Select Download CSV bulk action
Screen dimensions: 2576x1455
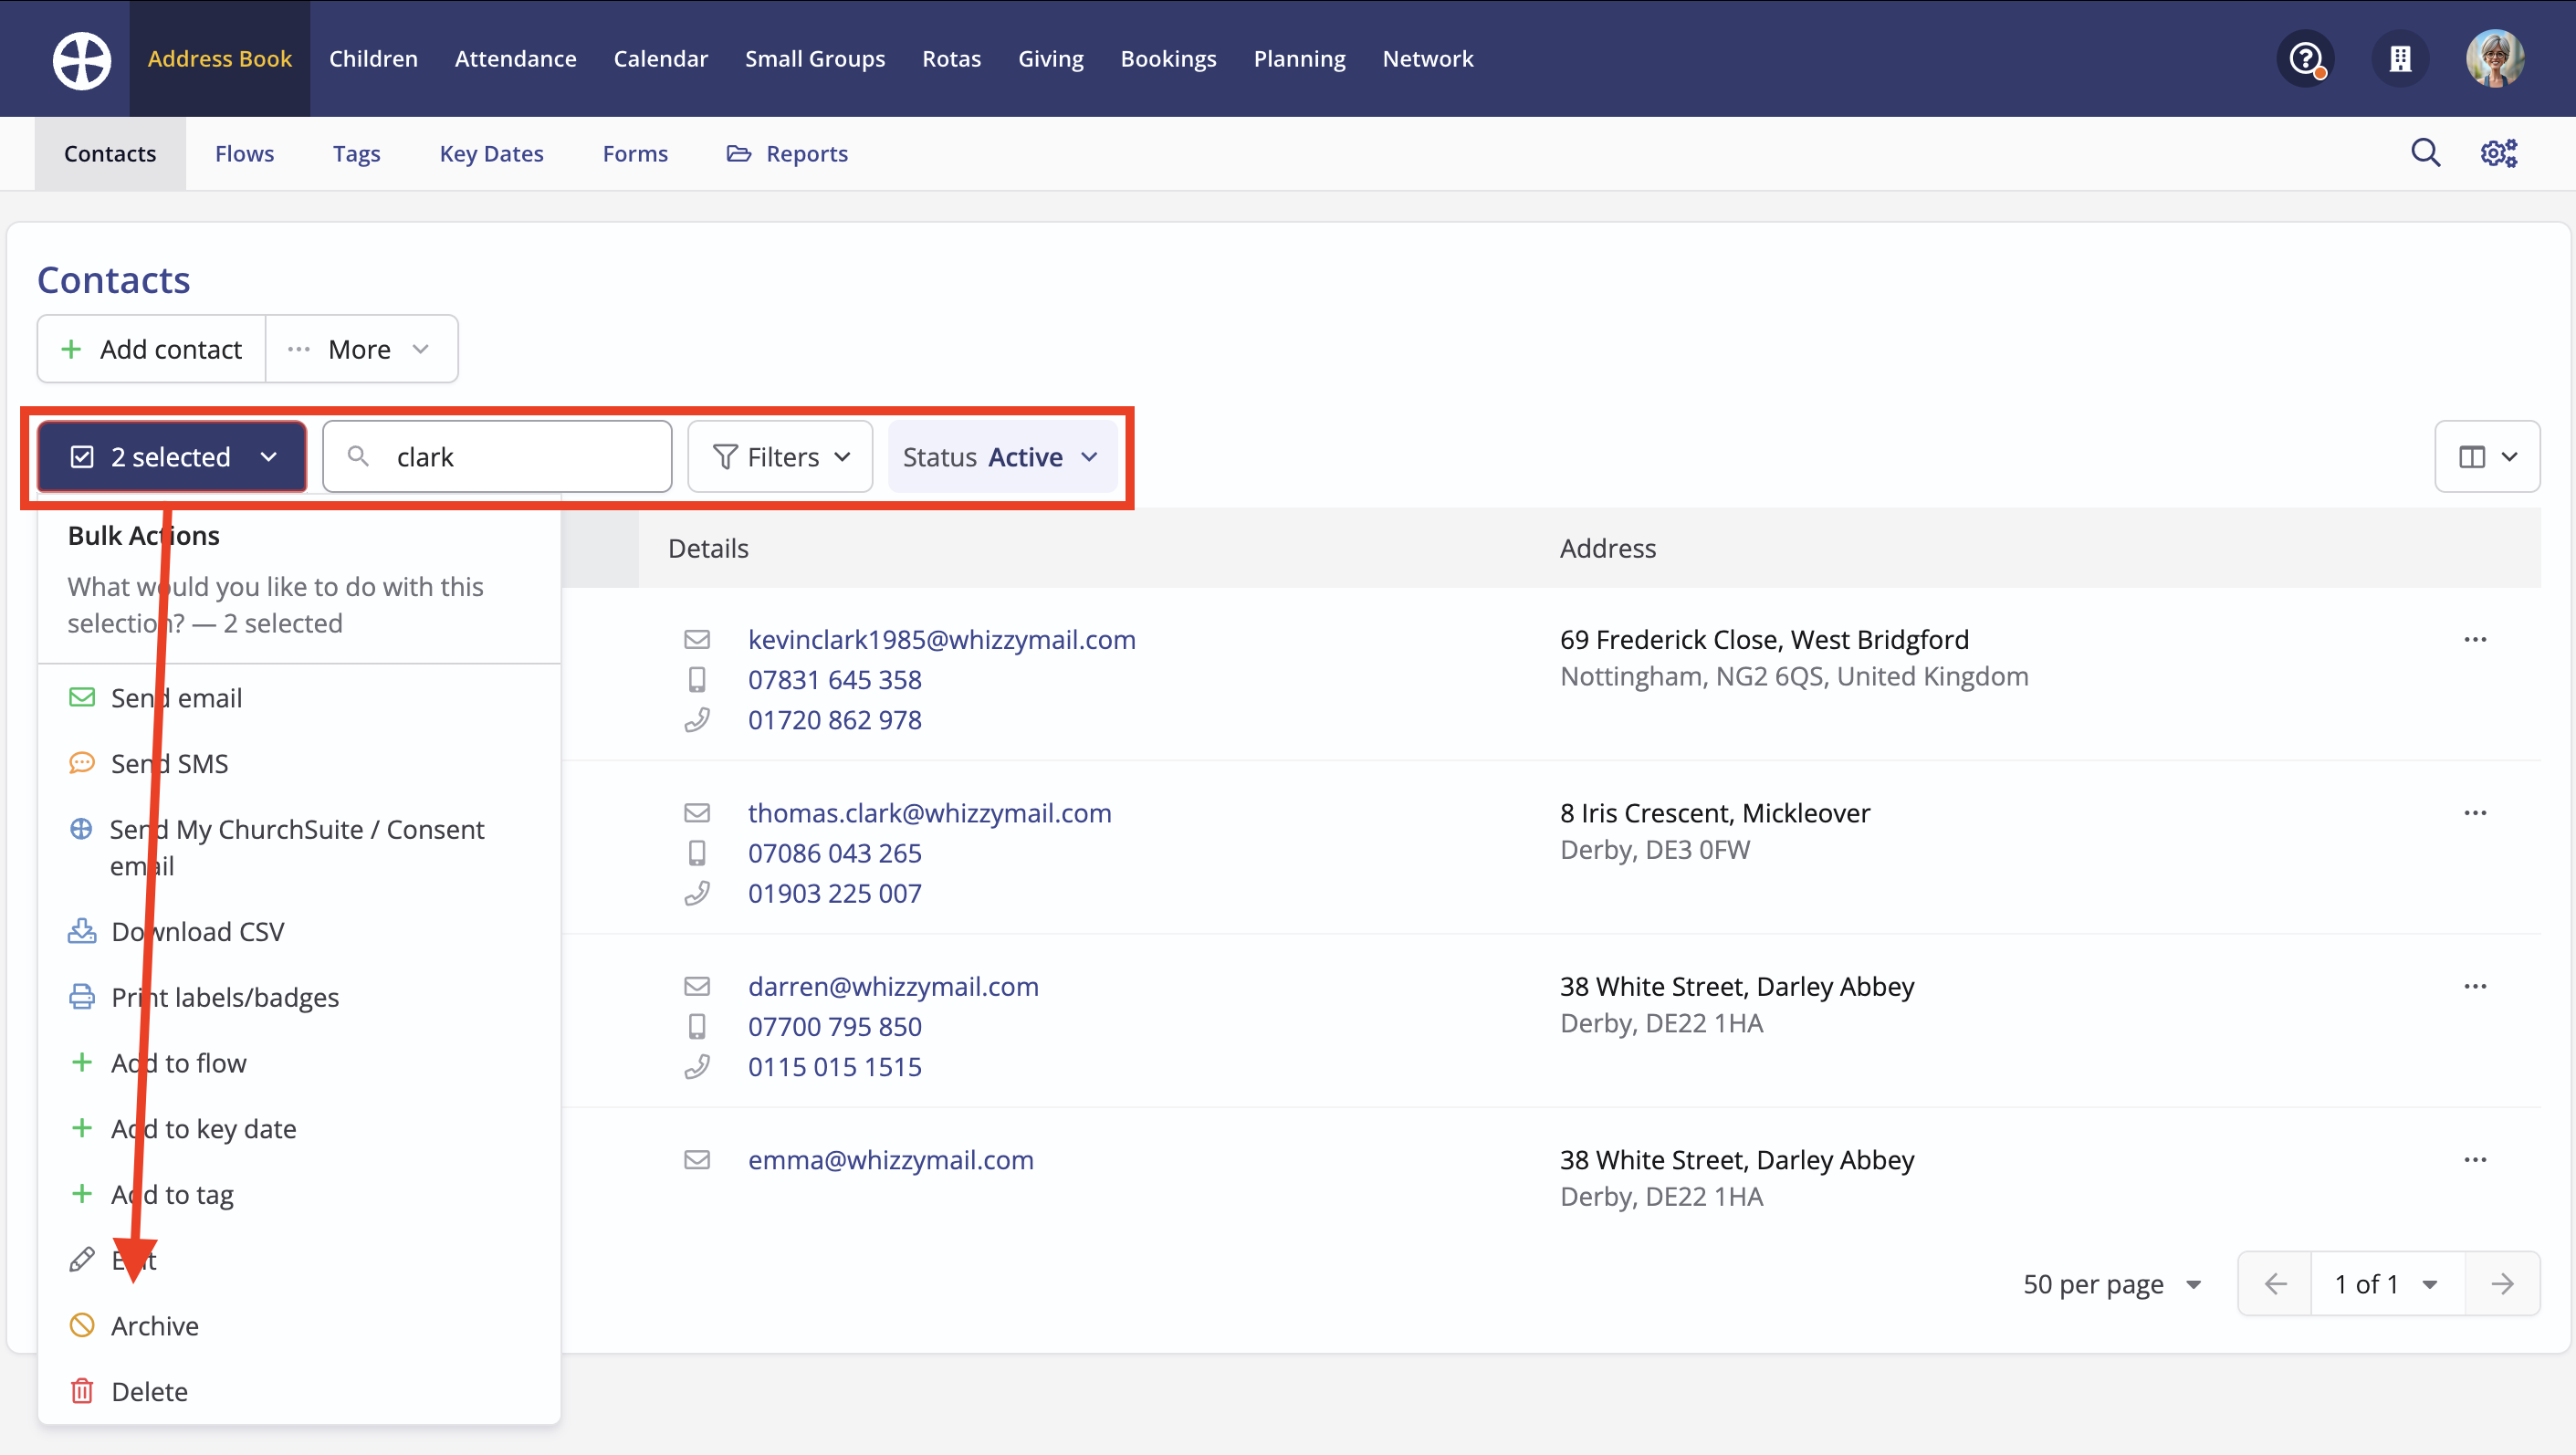[x=299, y=932]
